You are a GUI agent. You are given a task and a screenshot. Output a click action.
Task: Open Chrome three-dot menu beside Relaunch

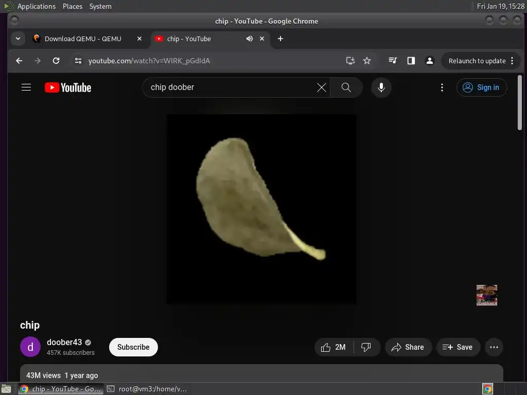pos(512,61)
